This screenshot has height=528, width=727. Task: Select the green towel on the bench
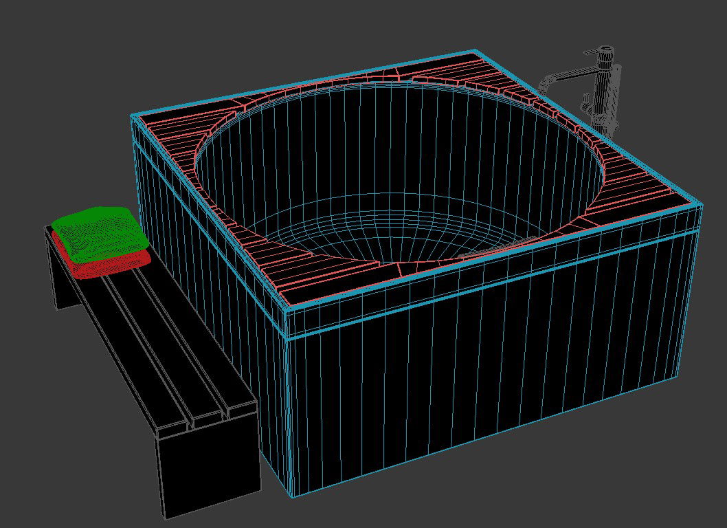[100, 230]
